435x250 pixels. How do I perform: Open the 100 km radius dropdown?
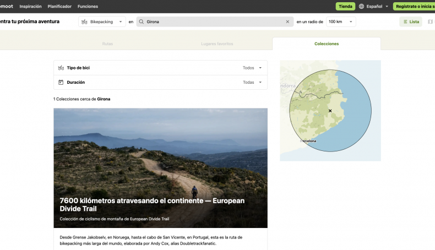click(x=341, y=21)
